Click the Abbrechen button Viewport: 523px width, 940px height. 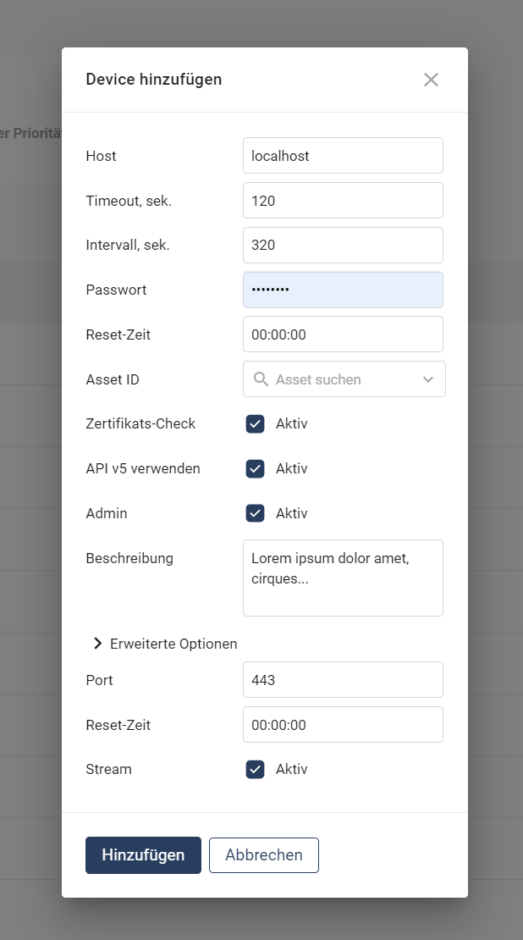point(264,855)
